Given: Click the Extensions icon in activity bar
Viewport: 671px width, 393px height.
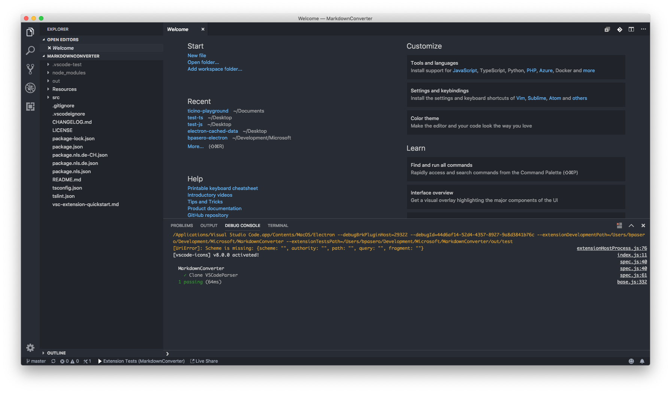Looking at the screenshot, I should point(30,107).
